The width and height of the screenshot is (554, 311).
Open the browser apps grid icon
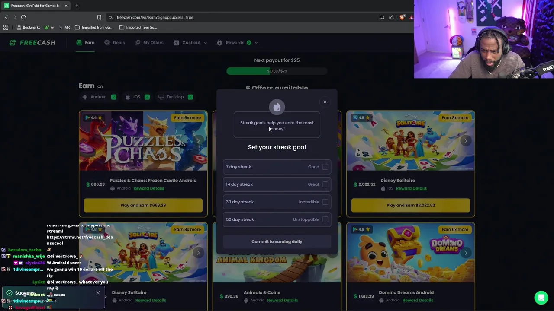click(x=6, y=27)
